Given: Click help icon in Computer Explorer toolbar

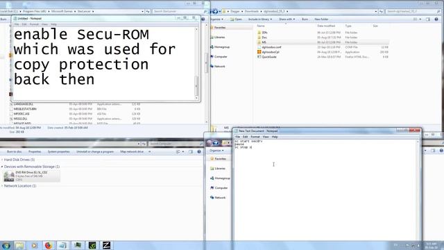Looking at the screenshot, I should tap(199, 151).
